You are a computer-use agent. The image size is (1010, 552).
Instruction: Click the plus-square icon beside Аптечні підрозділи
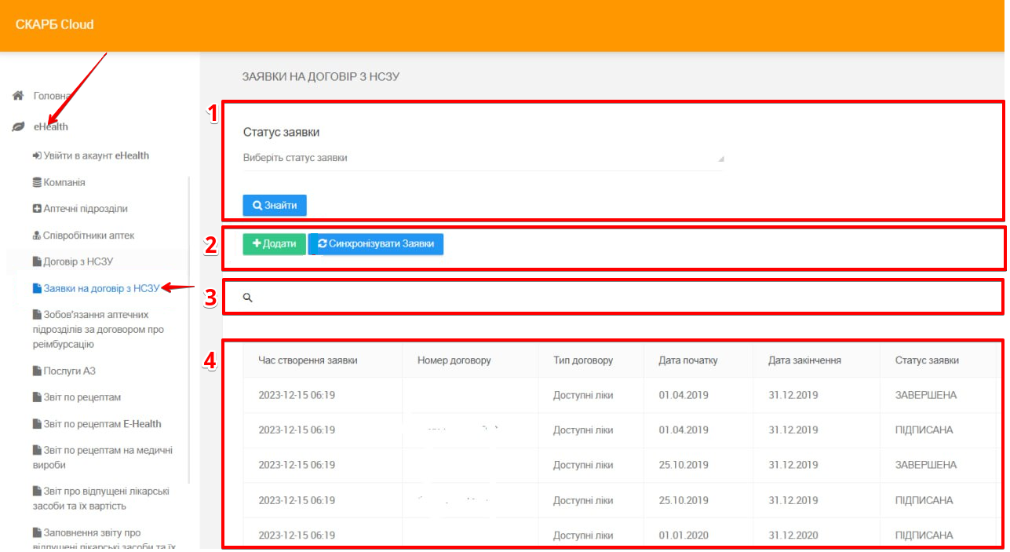[x=37, y=209]
